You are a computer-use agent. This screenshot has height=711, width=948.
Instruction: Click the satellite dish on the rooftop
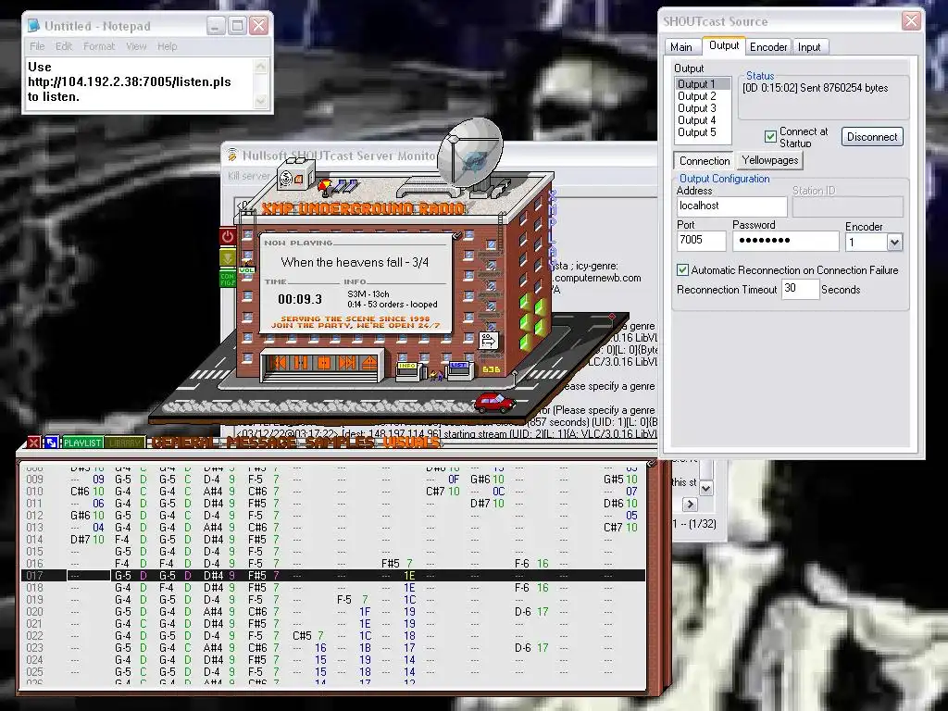coord(469,151)
